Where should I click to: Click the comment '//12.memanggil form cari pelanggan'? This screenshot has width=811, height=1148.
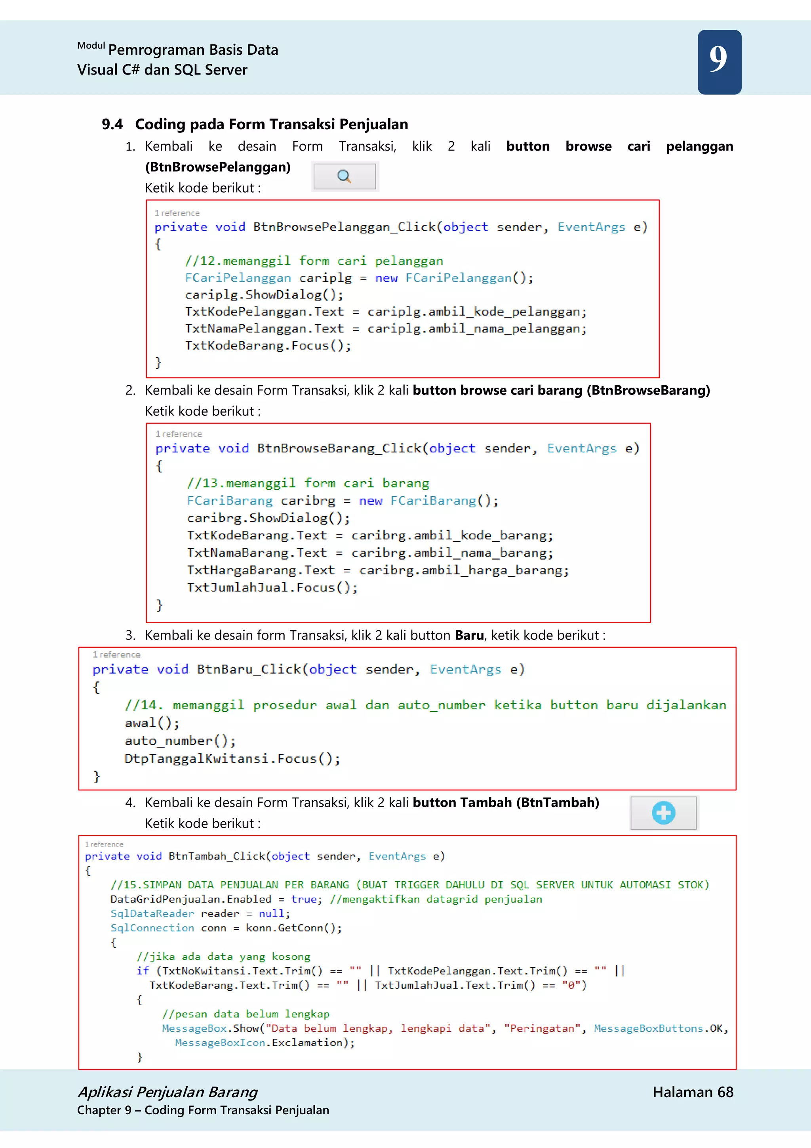(x=314, y=261)
